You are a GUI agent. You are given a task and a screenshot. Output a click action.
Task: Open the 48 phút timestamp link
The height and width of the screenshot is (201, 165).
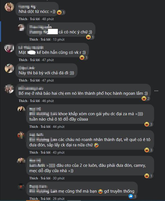coord(48,19)
